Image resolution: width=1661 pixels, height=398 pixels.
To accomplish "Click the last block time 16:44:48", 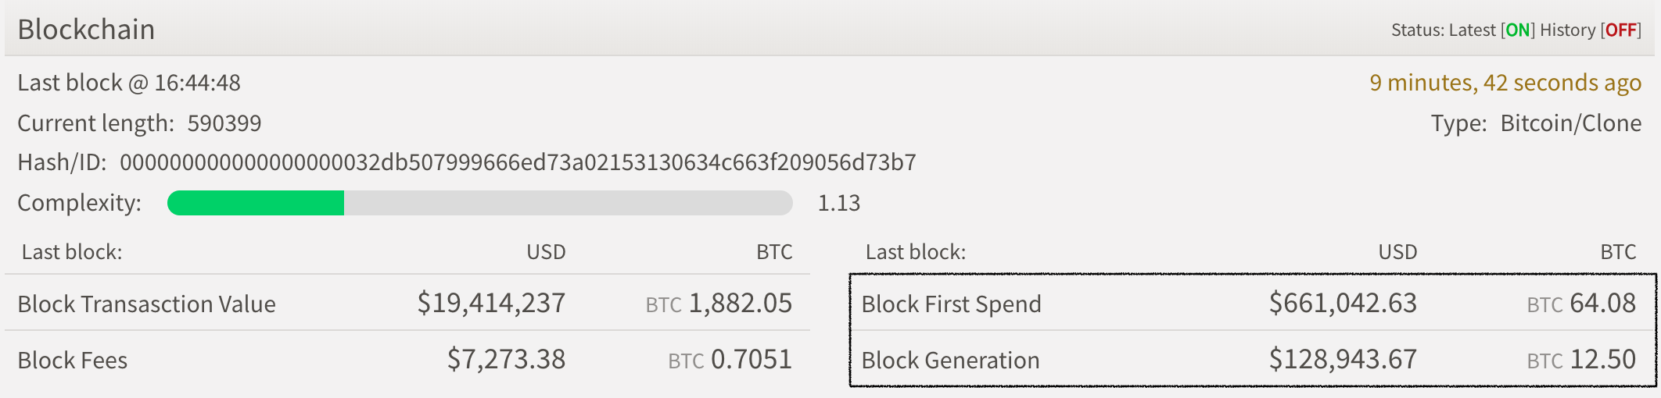I will [x=197, y=83].
